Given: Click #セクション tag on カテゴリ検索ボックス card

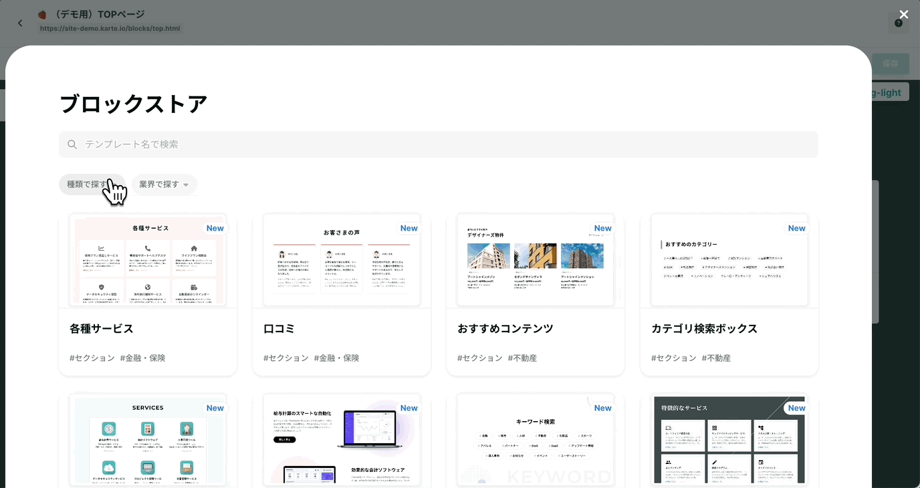Looking at the screenshot, I should (674, 358).
